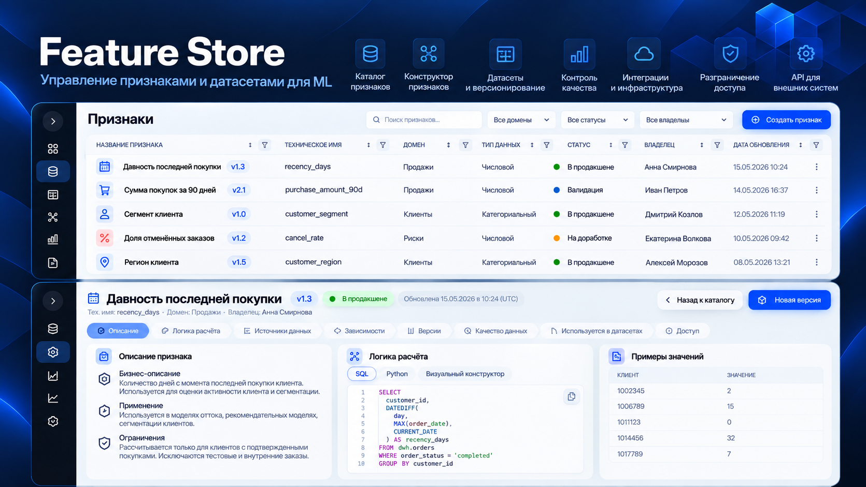Viewport: 866px width, 487px height.
Task: Open Датасеты и версионирование table icon
Action: tap(505, 54)
